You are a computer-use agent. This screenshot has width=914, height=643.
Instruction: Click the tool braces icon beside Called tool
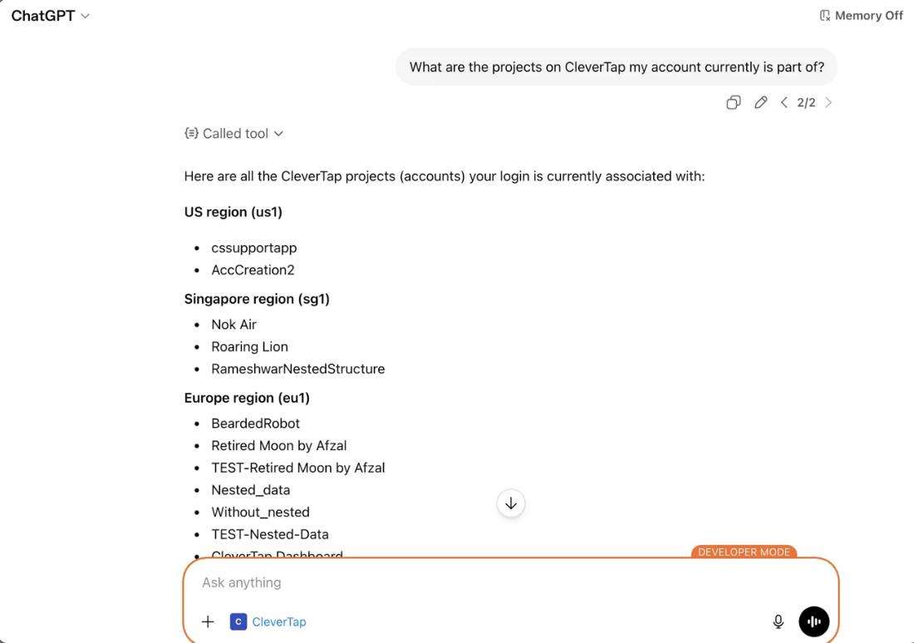pos(191,134)
